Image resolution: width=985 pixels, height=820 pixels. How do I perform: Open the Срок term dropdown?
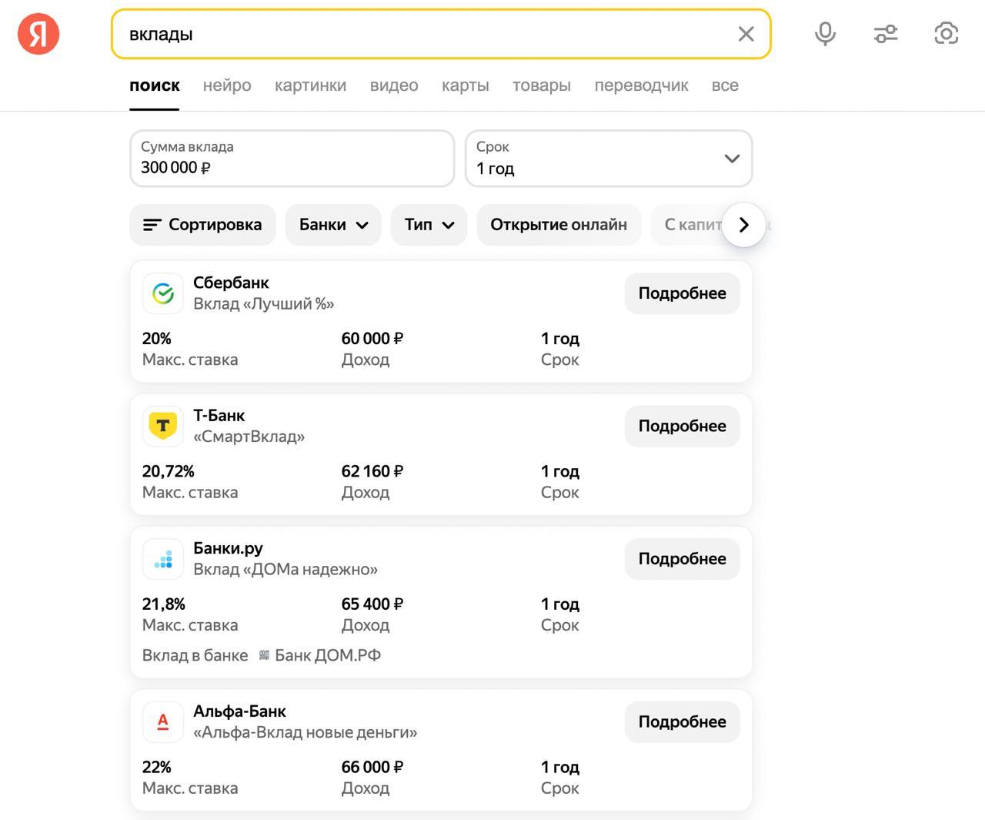609,159
